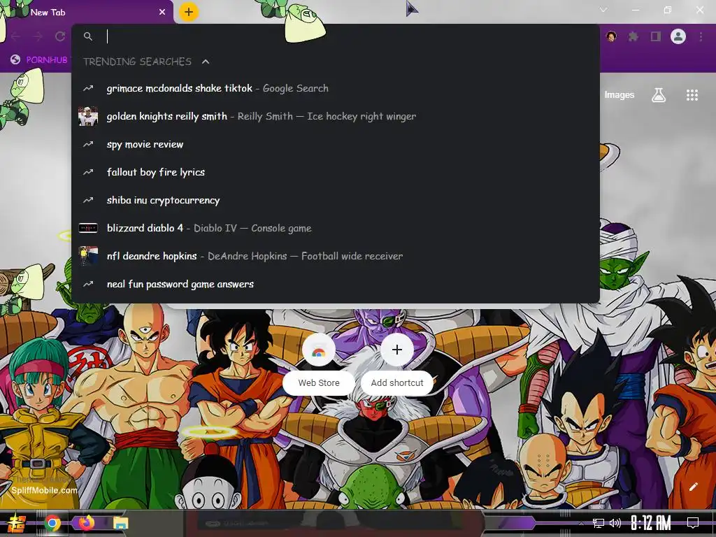Open the Extensions puzzle icon
This screenshot has height=537, width=716.
(633, 36)
